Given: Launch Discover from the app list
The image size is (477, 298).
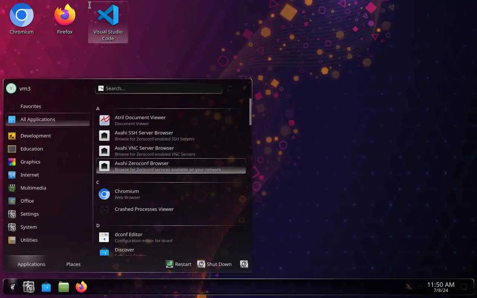Looking at the screenshot, I should pyautogui.click(x=171, y=251).
